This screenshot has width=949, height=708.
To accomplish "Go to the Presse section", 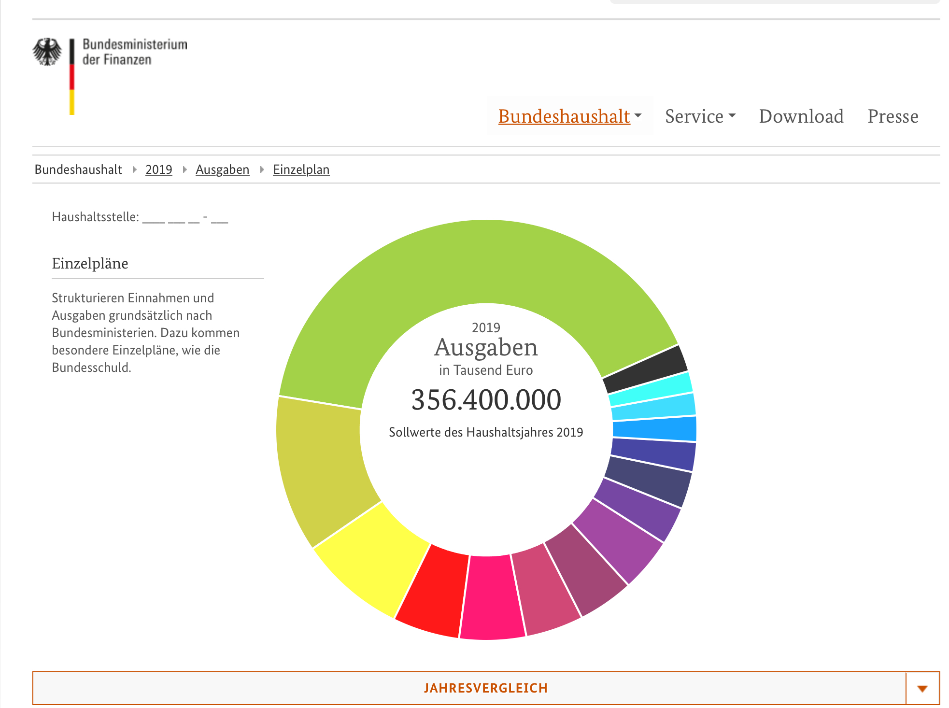I will [x=892, y=116].
